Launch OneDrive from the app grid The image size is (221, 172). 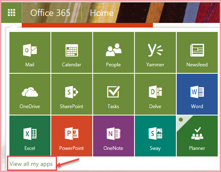[x=30, y=94]
